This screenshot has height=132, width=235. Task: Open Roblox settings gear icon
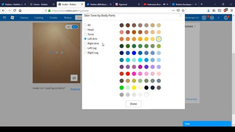[x=226, y=18]
